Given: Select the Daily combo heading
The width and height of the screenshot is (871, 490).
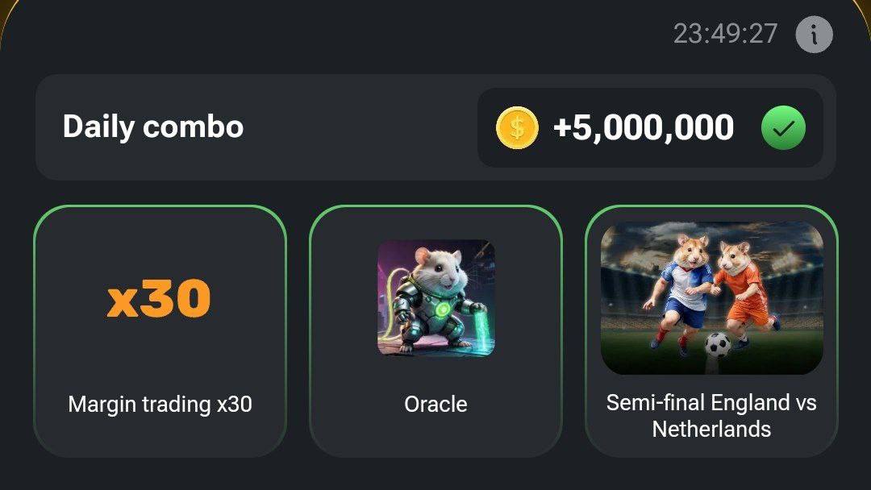Looking at the screenshot, I should click(152, 127).
